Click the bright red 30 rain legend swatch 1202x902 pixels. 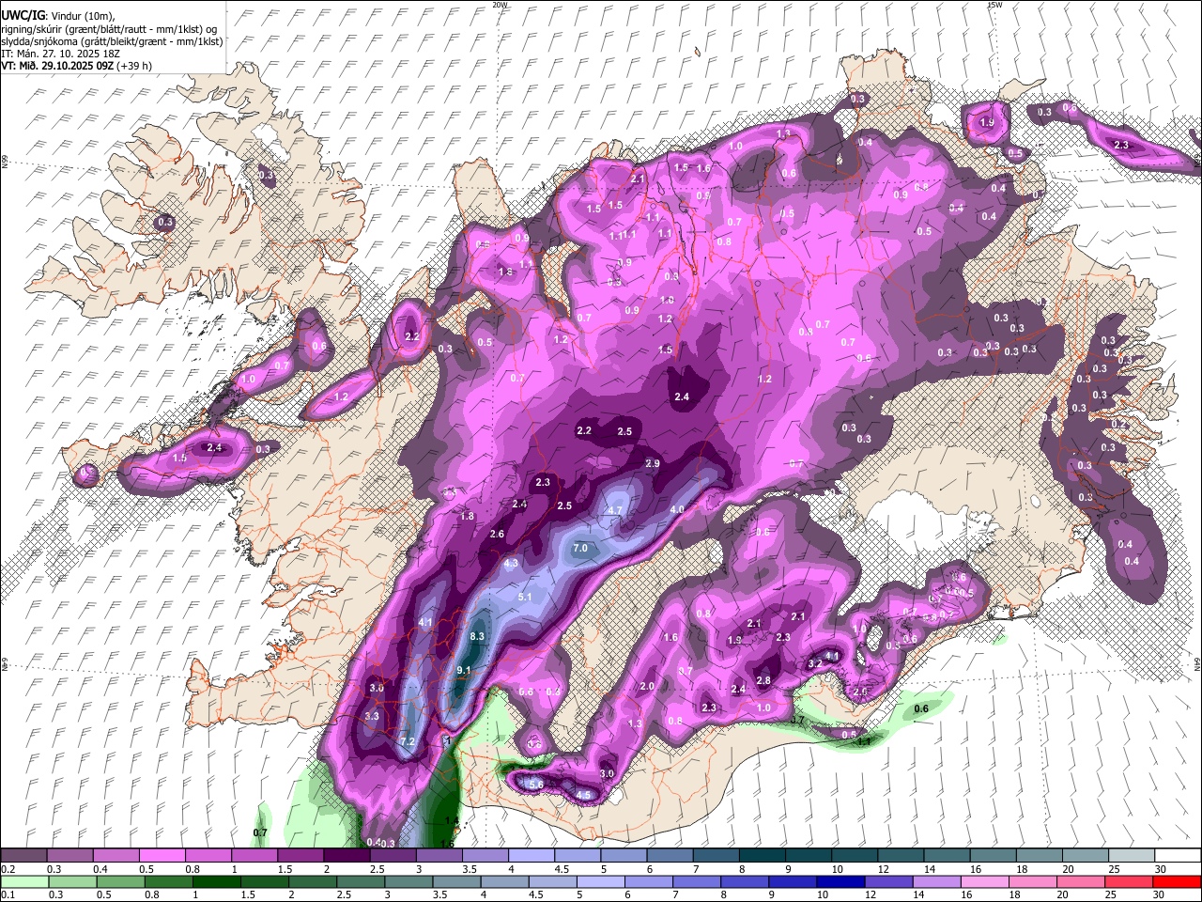tap(1177, 881)
